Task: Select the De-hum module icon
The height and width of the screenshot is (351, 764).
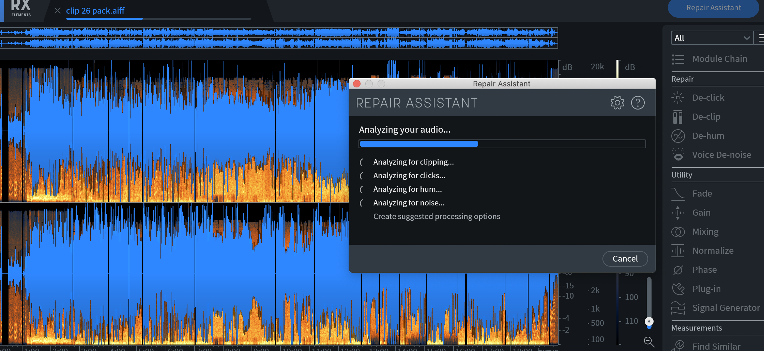Action: [x=678, y=136]
